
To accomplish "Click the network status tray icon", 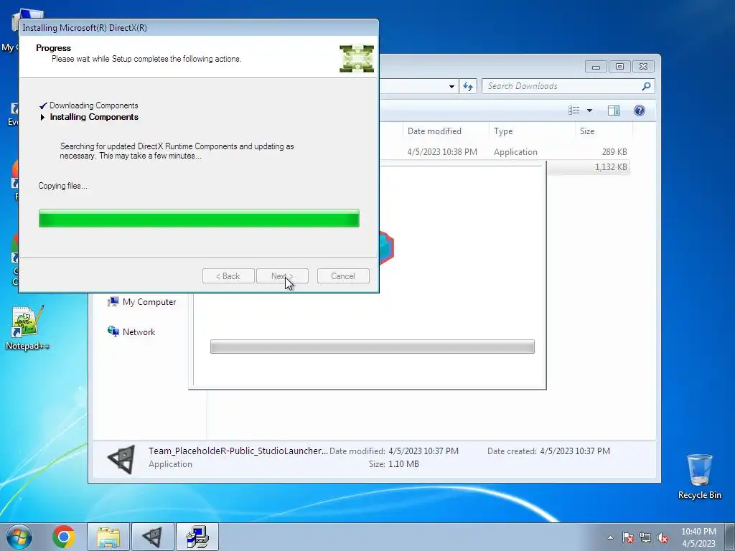I will click(x=645, y=537).
